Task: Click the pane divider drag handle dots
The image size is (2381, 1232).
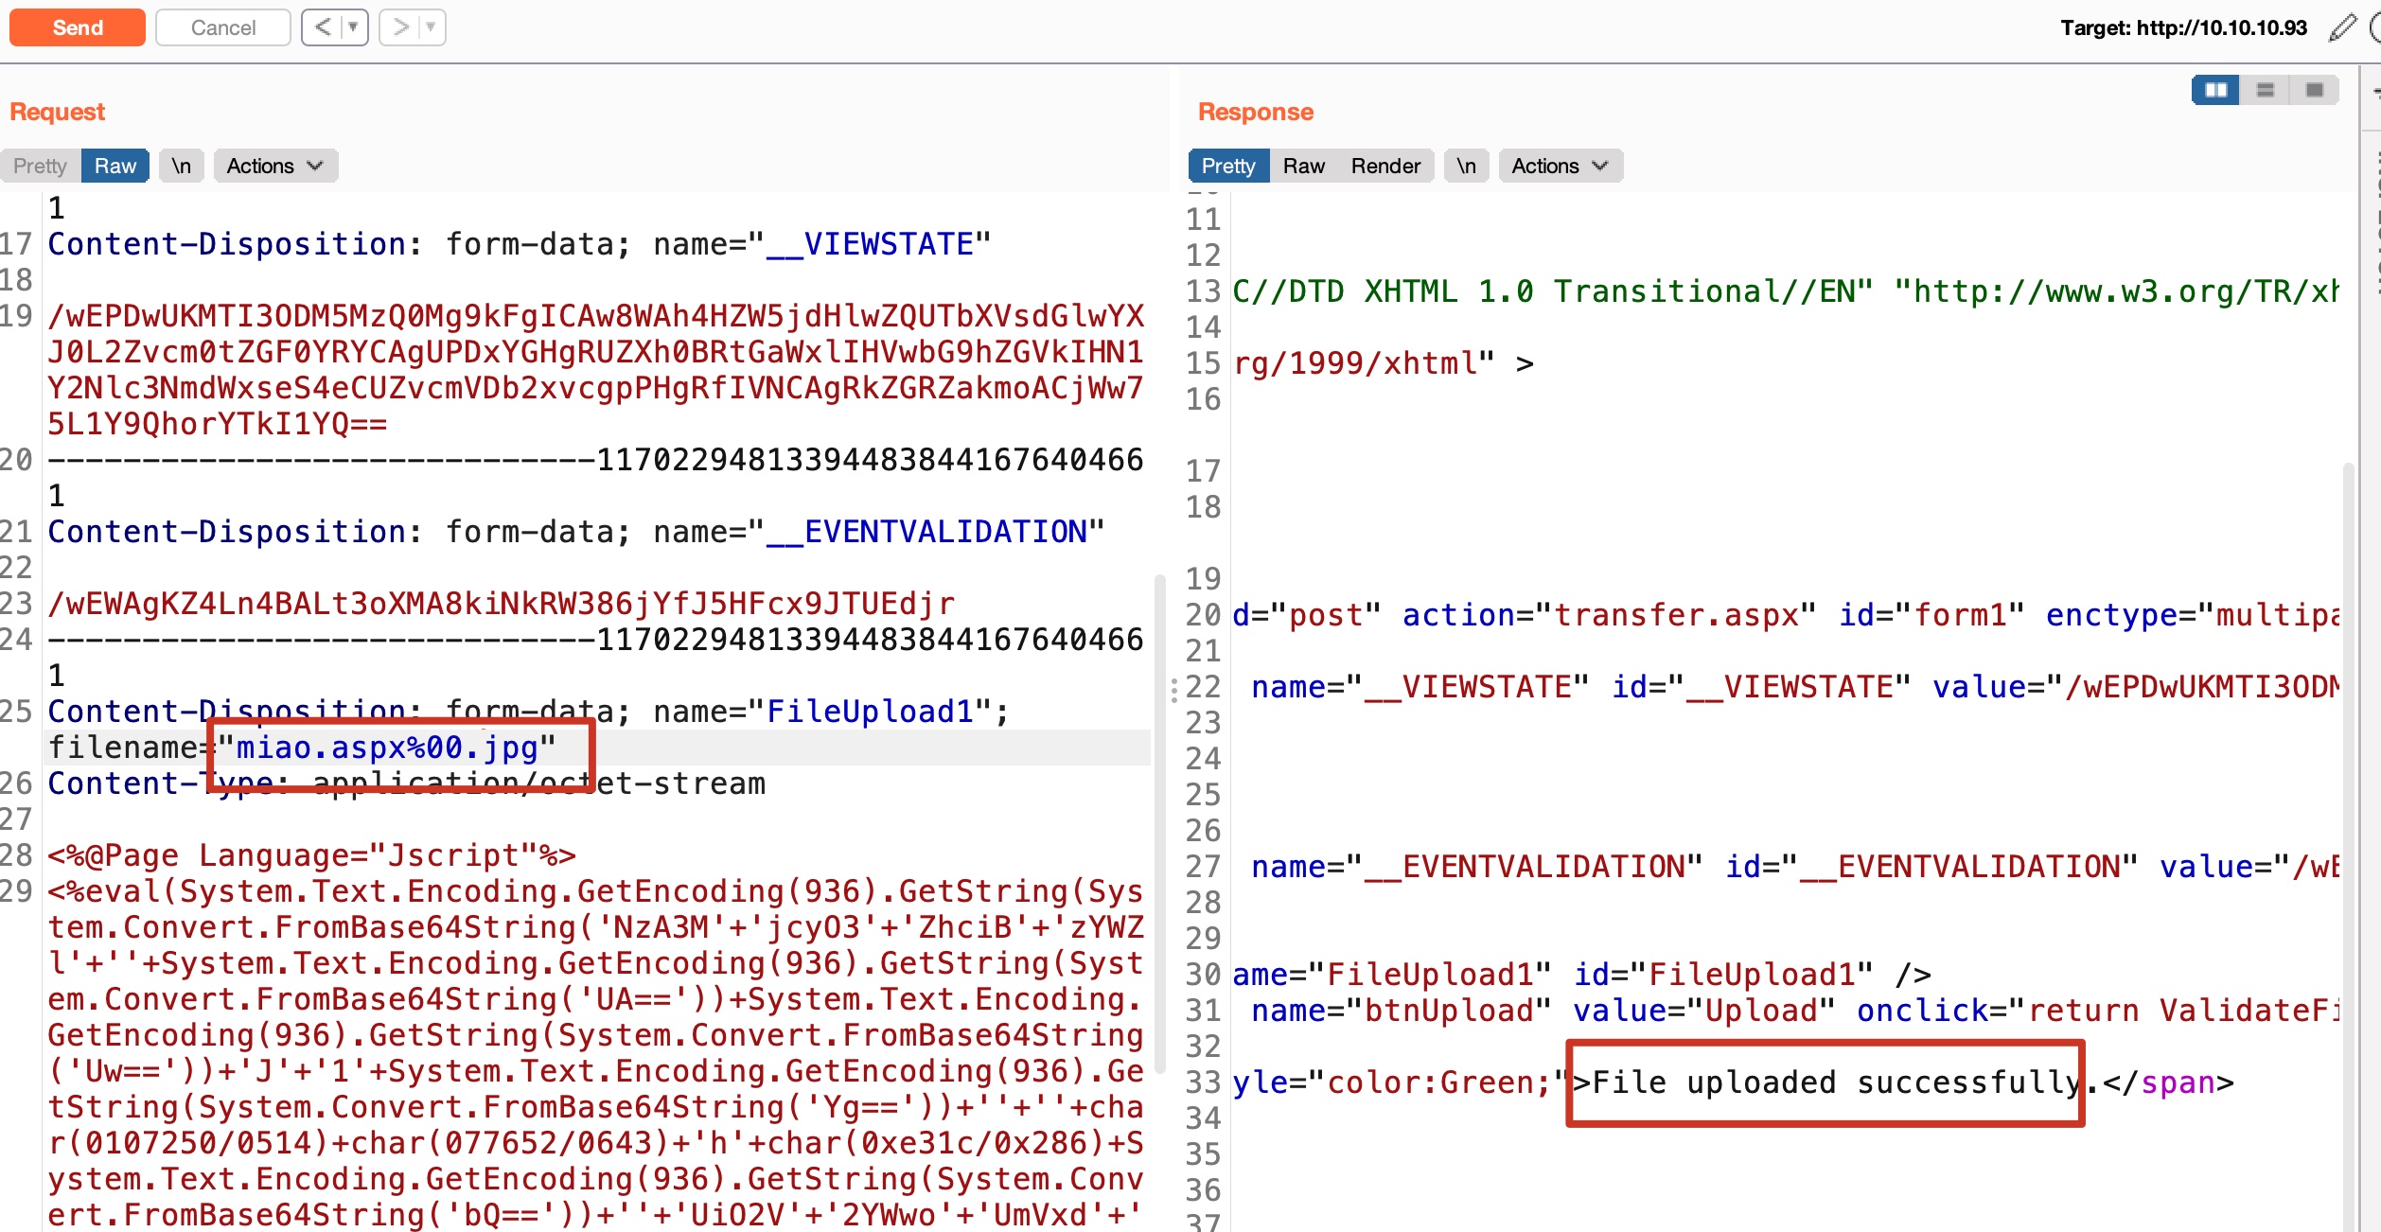Action: (x=1174, y=690)
